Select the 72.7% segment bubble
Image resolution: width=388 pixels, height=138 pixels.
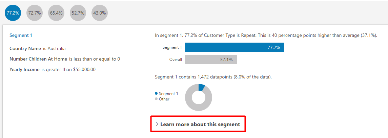tap(35, 13)
